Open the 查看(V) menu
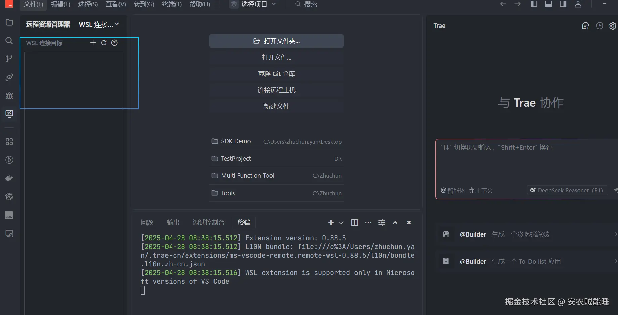The image size is (618, 315). click(x=115, y=4)
